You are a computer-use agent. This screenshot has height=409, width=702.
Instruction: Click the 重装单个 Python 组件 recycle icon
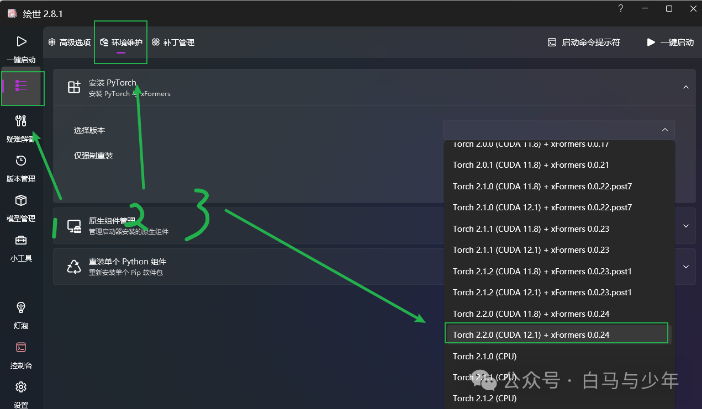[74, 267]
